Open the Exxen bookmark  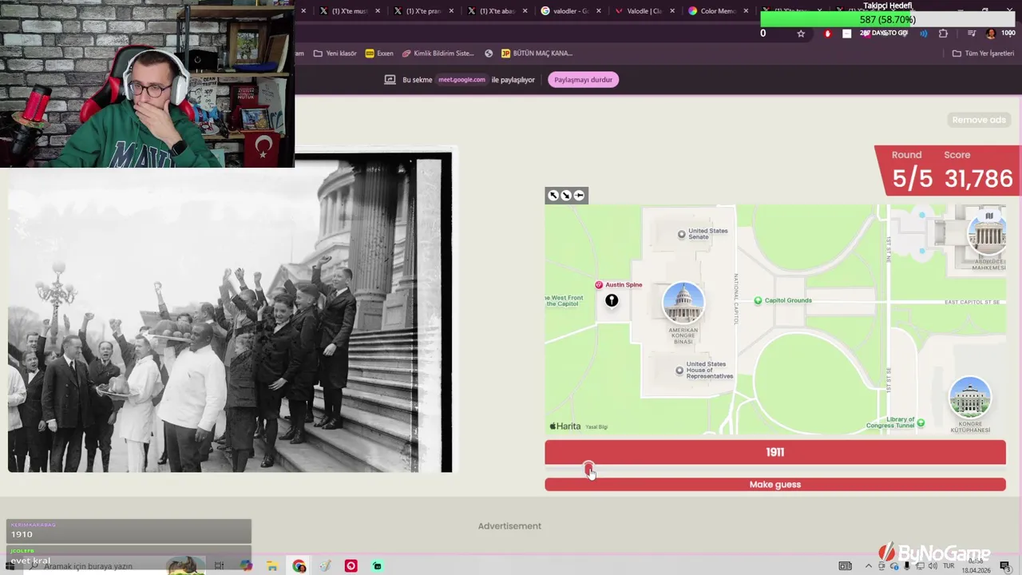pos(379,54)
